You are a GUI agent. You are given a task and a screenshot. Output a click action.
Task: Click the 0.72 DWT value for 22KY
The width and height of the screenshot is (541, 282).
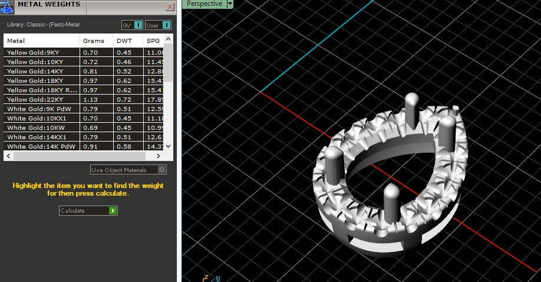pyautogui.click(x=128, y=99)
